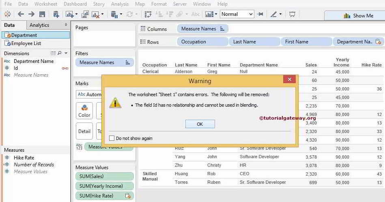Tick the Do not show again checkbox
This screenshot has width=385, height=202.
tap(112, 138)
